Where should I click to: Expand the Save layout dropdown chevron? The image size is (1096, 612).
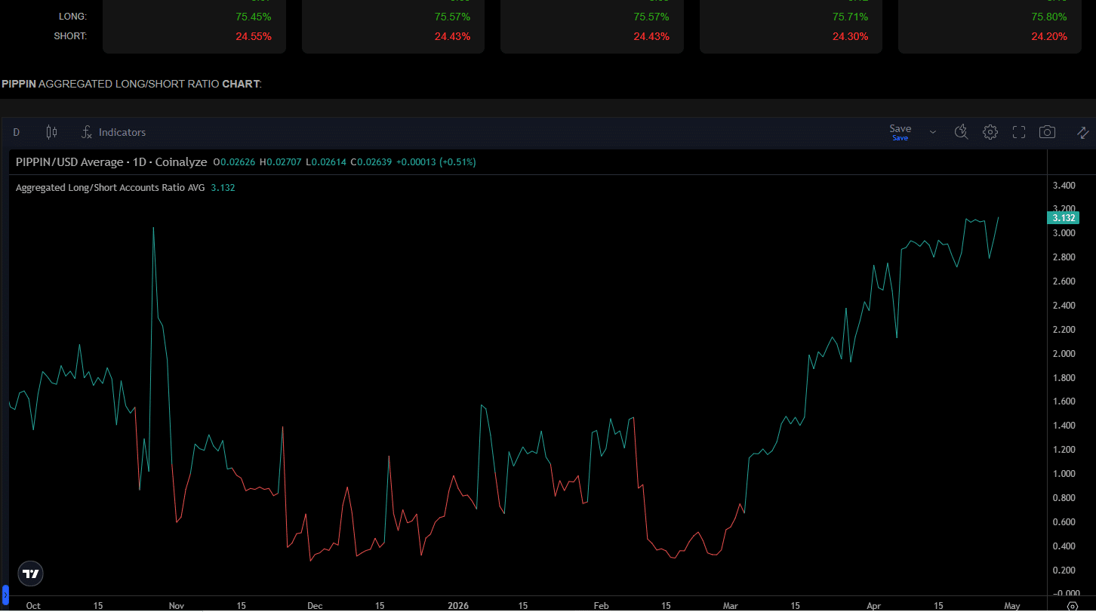933,131
